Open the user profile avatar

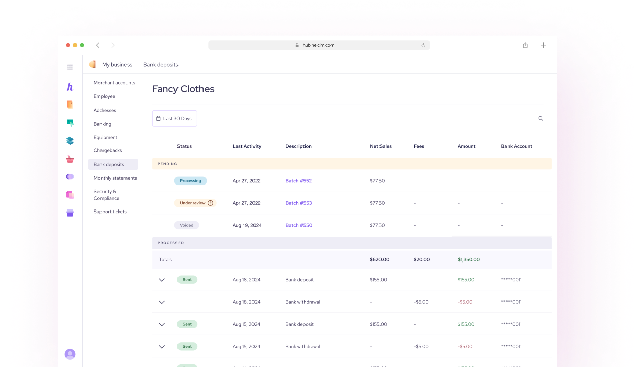tap(70, 354)
